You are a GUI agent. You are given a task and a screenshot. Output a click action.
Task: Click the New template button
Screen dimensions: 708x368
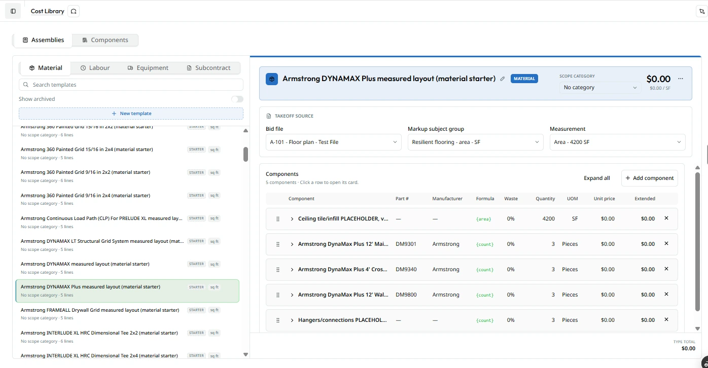(x=131, y=114)
